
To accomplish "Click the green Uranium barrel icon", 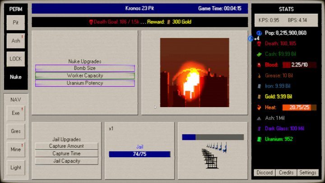I will point(259,139).
